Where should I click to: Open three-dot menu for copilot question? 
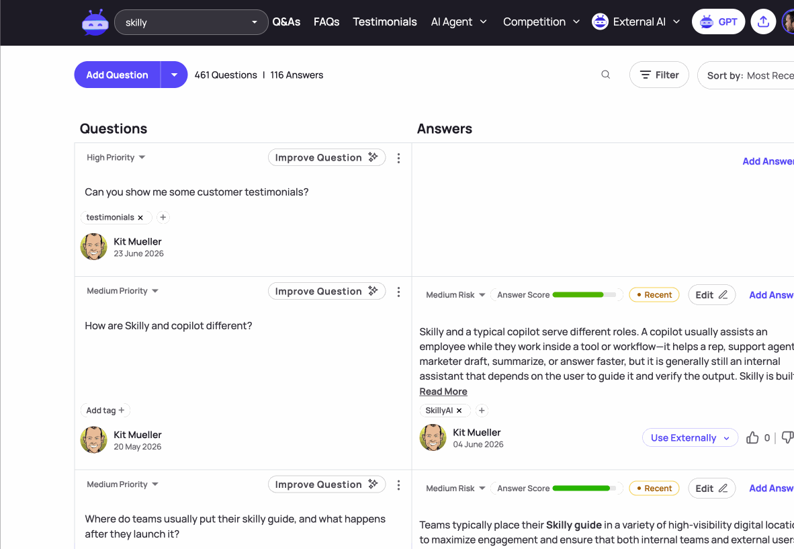click(x=398, y=292)
